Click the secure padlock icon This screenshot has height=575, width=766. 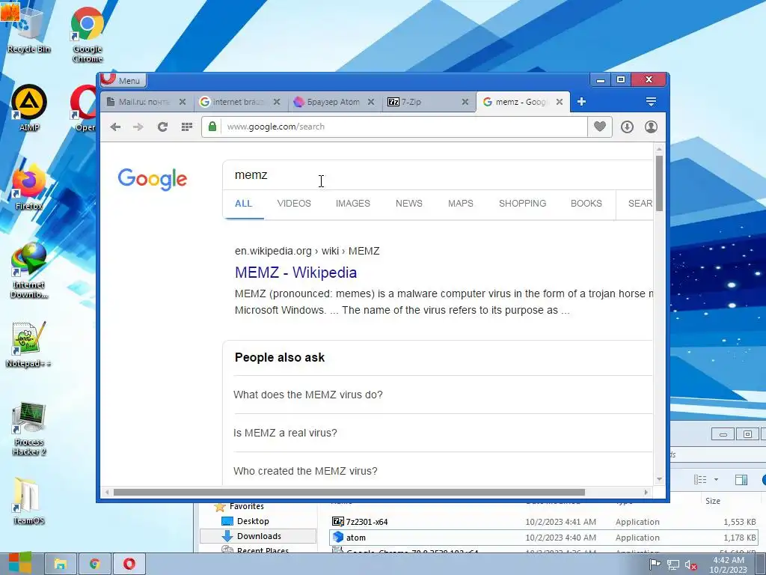212,127
